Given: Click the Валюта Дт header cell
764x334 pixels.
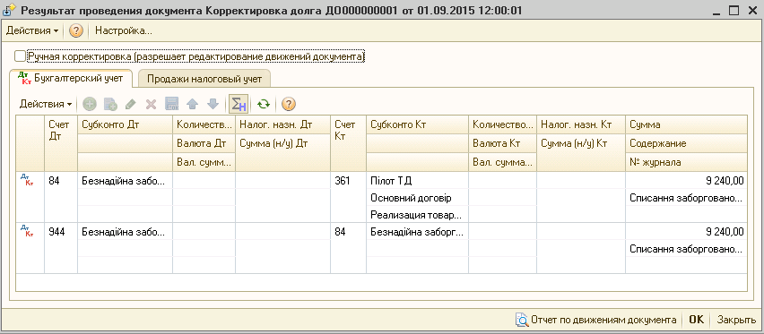Looking at the screenshot, I should click(x=204, y=143).
